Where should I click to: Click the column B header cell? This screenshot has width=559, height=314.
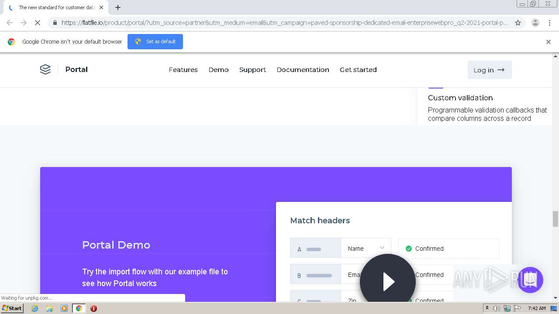tap(315, 275)
